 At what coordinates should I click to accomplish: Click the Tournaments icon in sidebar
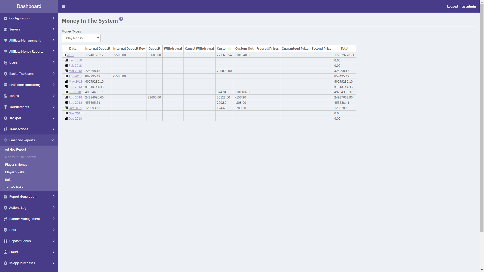[x=5, y=107]
